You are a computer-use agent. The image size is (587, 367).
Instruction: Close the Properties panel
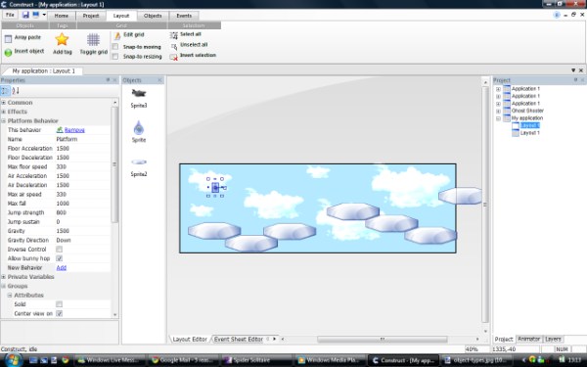pos(114,80)
